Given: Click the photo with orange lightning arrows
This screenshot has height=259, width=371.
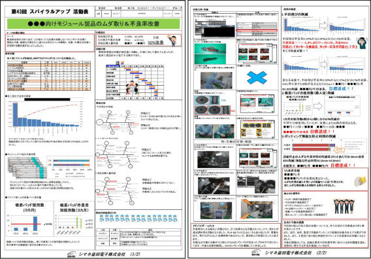Looking at the screenshot, I should pos(257,209).
